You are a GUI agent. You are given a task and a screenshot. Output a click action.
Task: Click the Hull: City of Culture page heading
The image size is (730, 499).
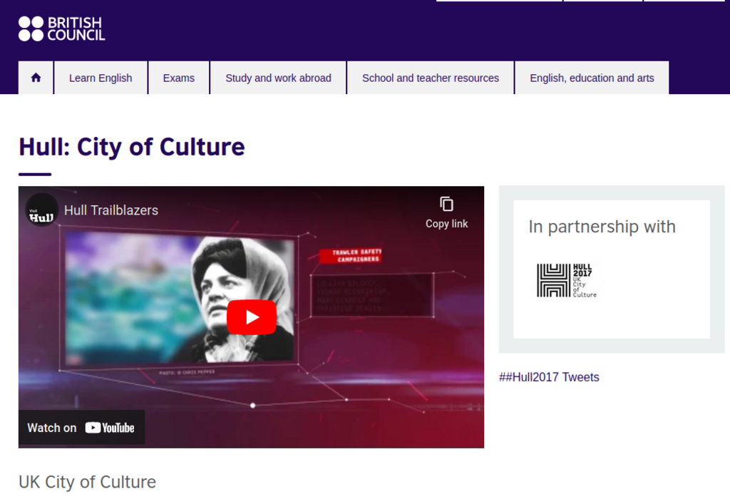[131, 147]
